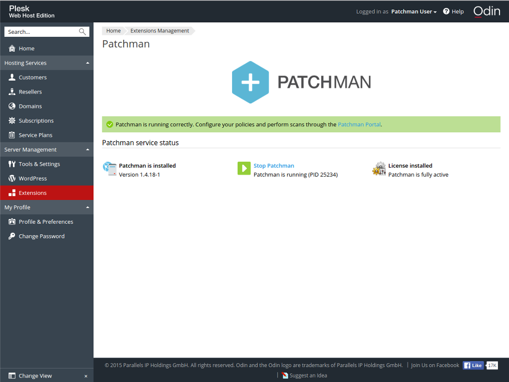Click inside the Search field

pyautogui.click(x=42, y=31)
